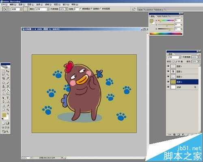Click the 图层 4 layer thumbnail
The height and width of the screenshot is (162, 203).
click(173, 82)
